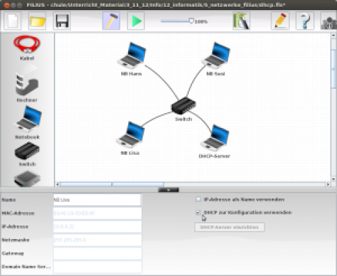Open a project file via folder icon

point(37,21)
